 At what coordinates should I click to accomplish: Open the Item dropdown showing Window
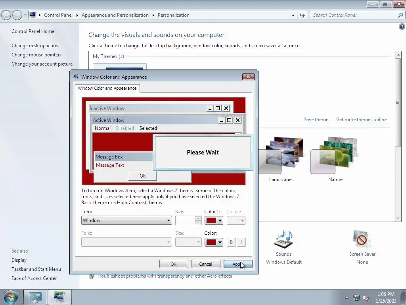point(126,220)
